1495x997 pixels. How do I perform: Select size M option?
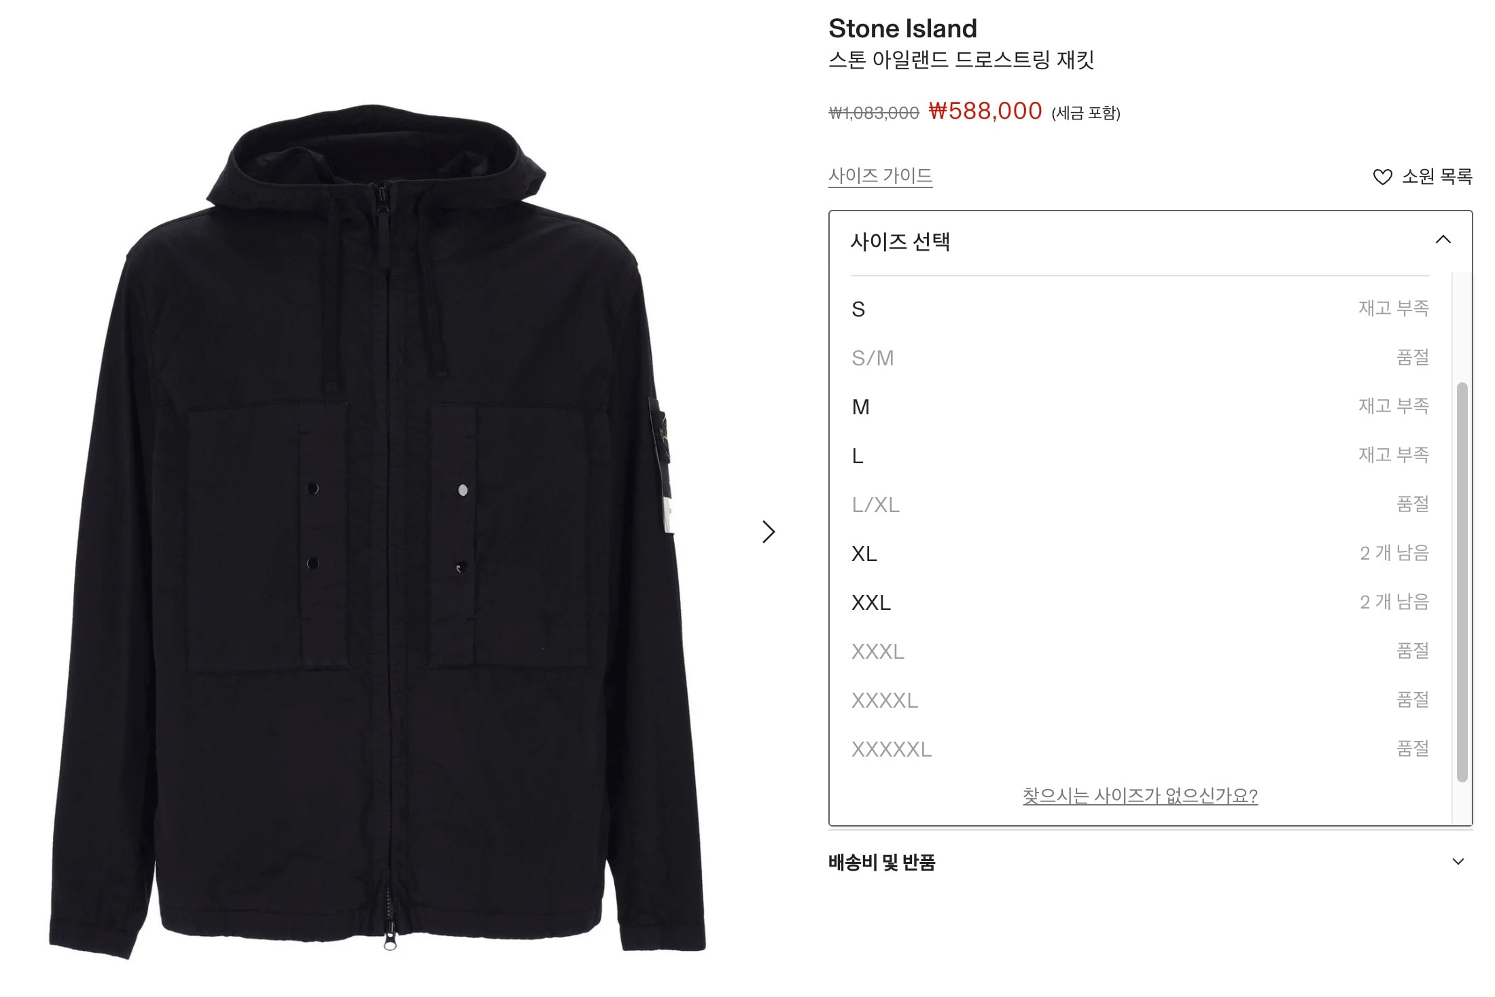(x=1140, y=407)
